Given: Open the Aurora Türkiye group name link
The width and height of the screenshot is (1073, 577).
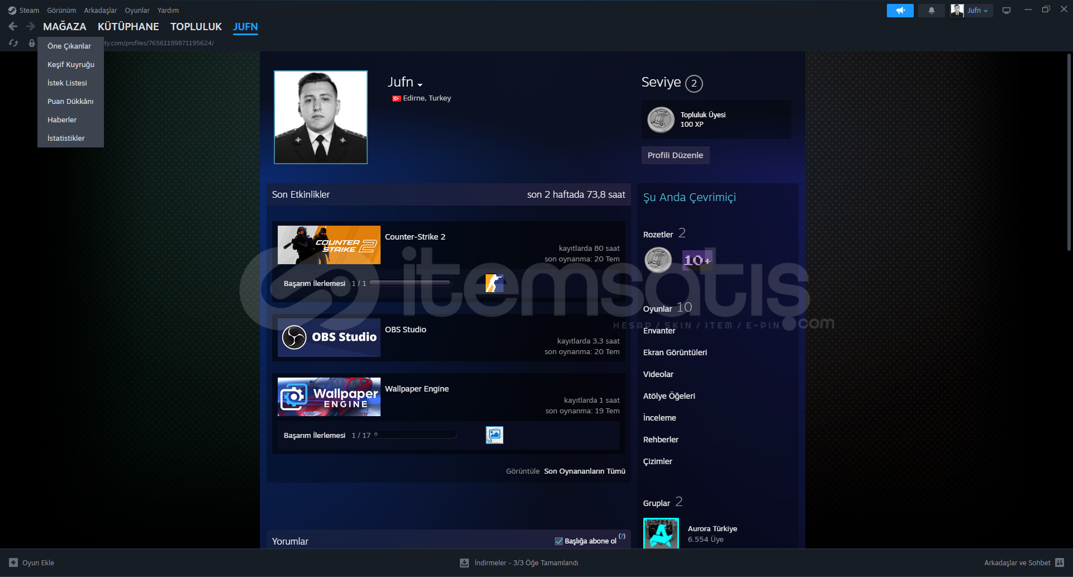Looking at the screenshot, I should pos(712,528).
